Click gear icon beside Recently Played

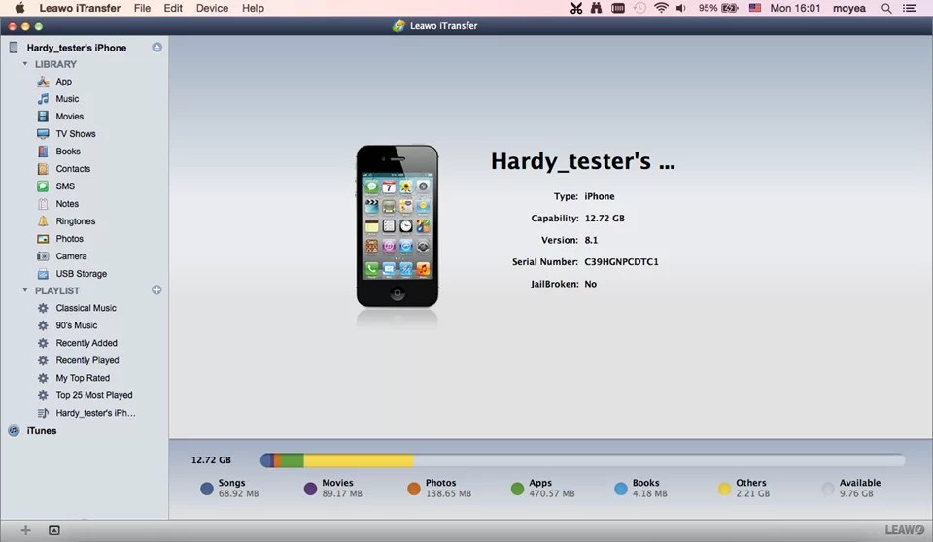(43, 360)
